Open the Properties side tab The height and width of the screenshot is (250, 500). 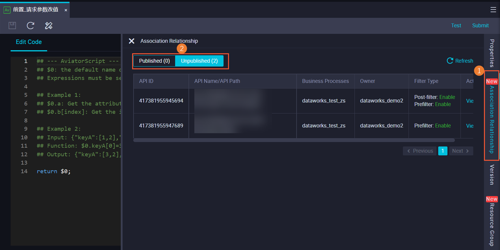point(492,53)
